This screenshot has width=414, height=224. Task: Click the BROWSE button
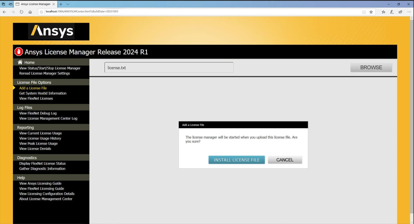[x=371, y=67]
